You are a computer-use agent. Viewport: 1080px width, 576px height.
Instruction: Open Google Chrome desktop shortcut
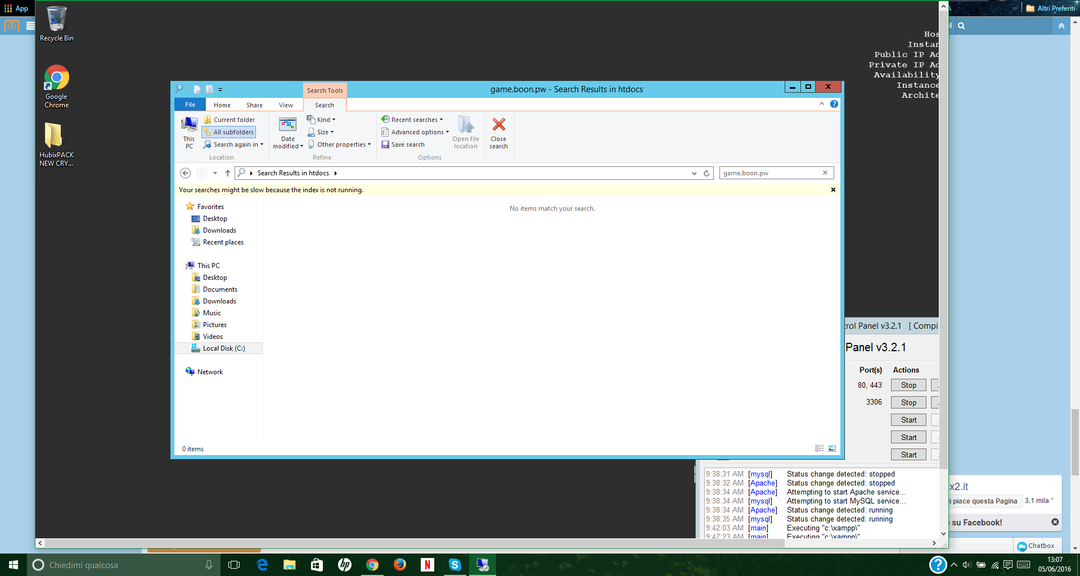(56, 87)
